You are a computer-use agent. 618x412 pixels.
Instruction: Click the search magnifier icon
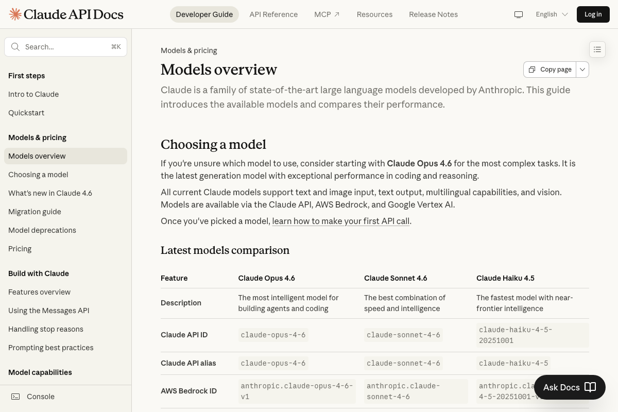point(15,47)
